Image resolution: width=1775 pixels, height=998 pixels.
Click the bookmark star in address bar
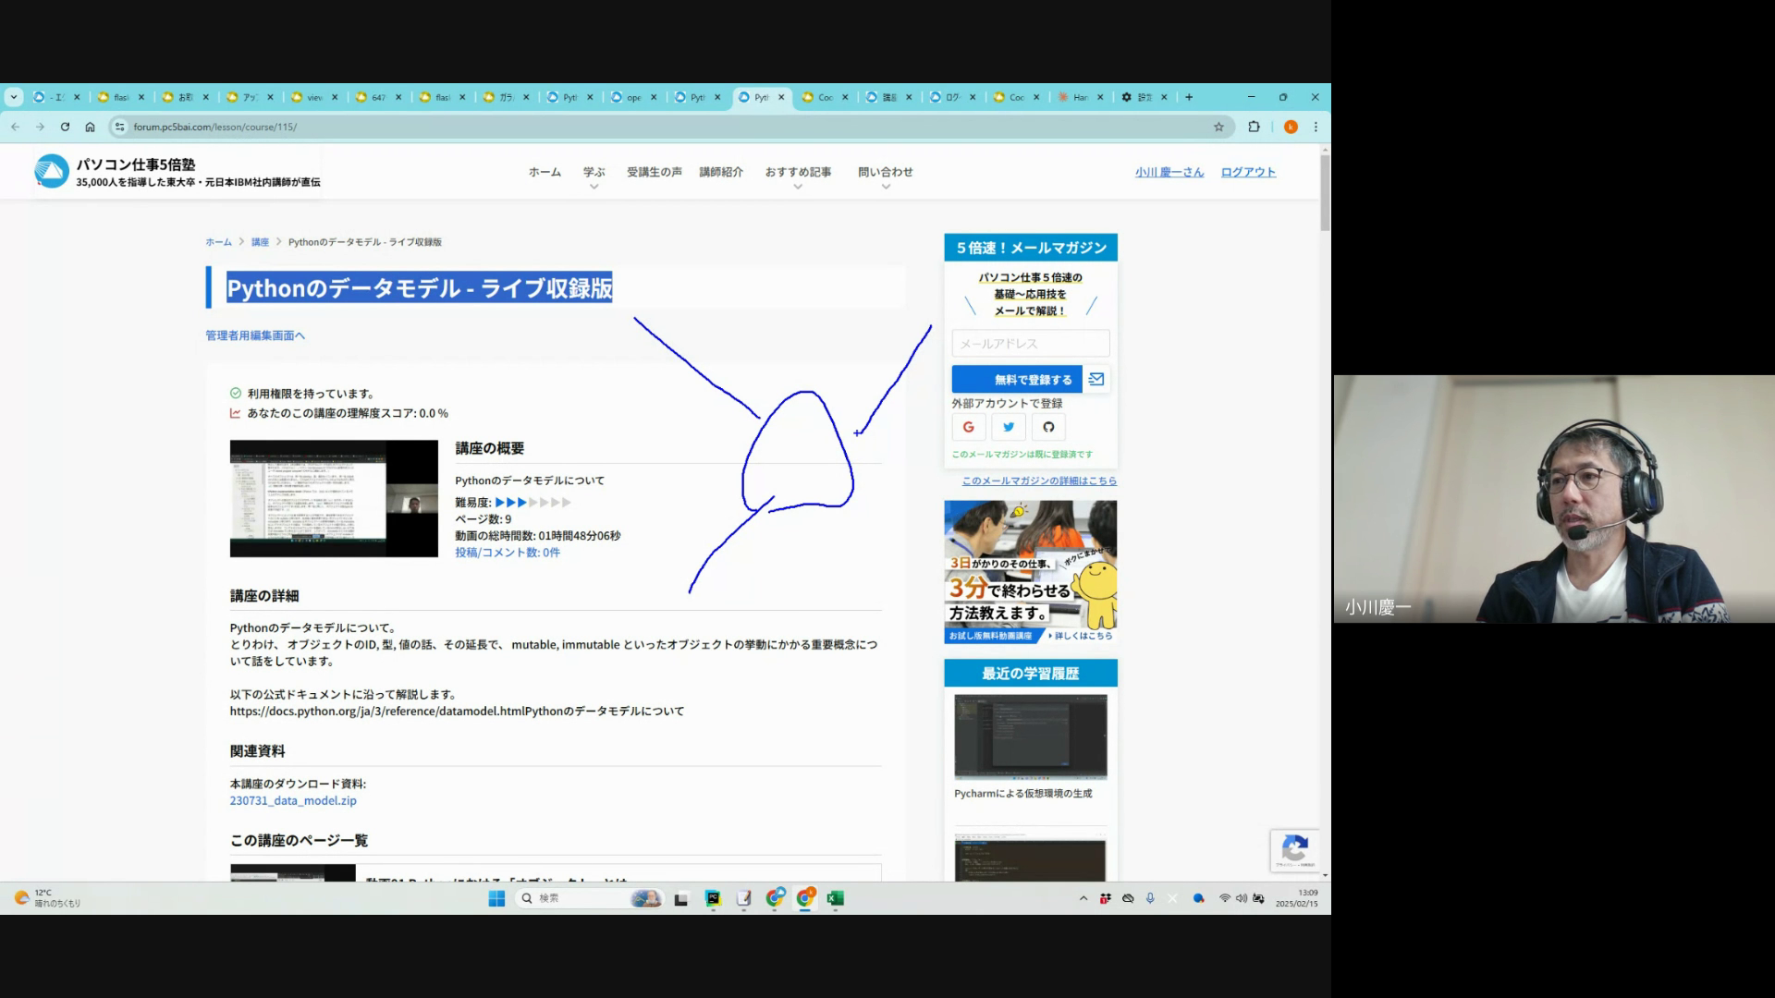click(x=1218, y=127)
